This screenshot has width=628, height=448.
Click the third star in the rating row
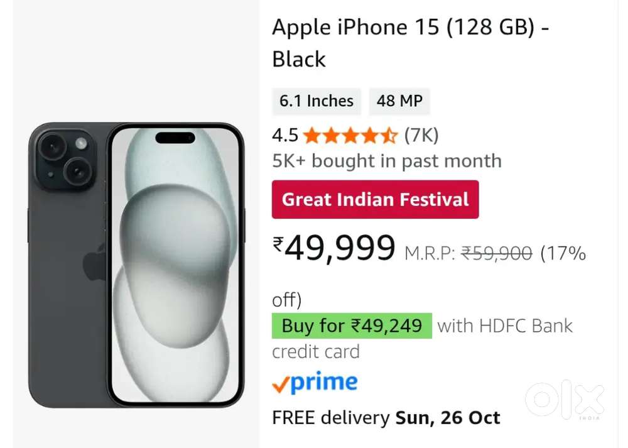[x=350, y=135]
